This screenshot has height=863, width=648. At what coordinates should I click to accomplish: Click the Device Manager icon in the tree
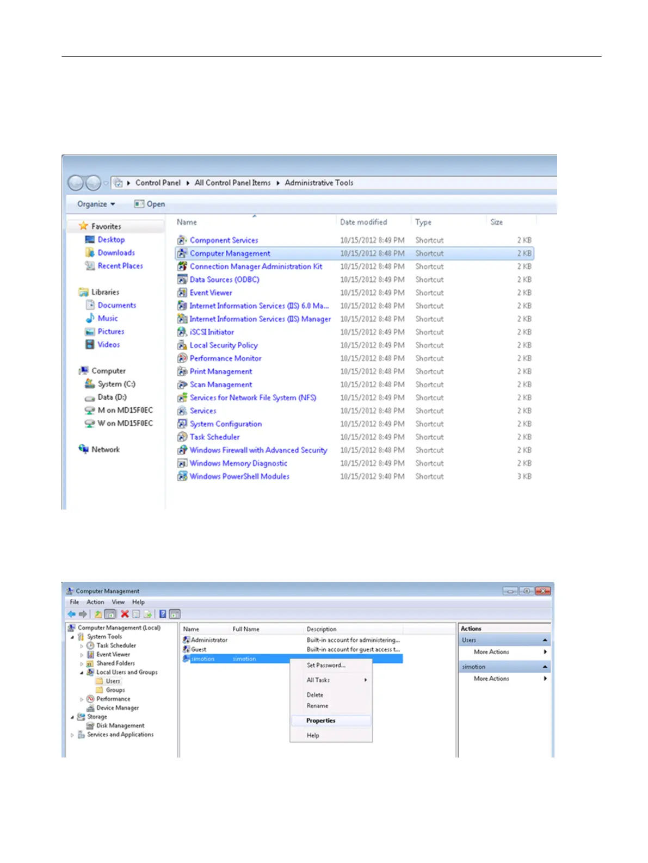point(91,708)
